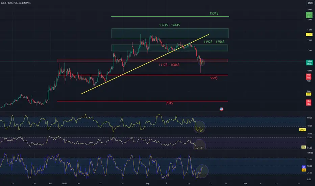This screenshot has width=315, height=186.
Task: Select the RSI indicator tag
Action: (x=304, y=147)
